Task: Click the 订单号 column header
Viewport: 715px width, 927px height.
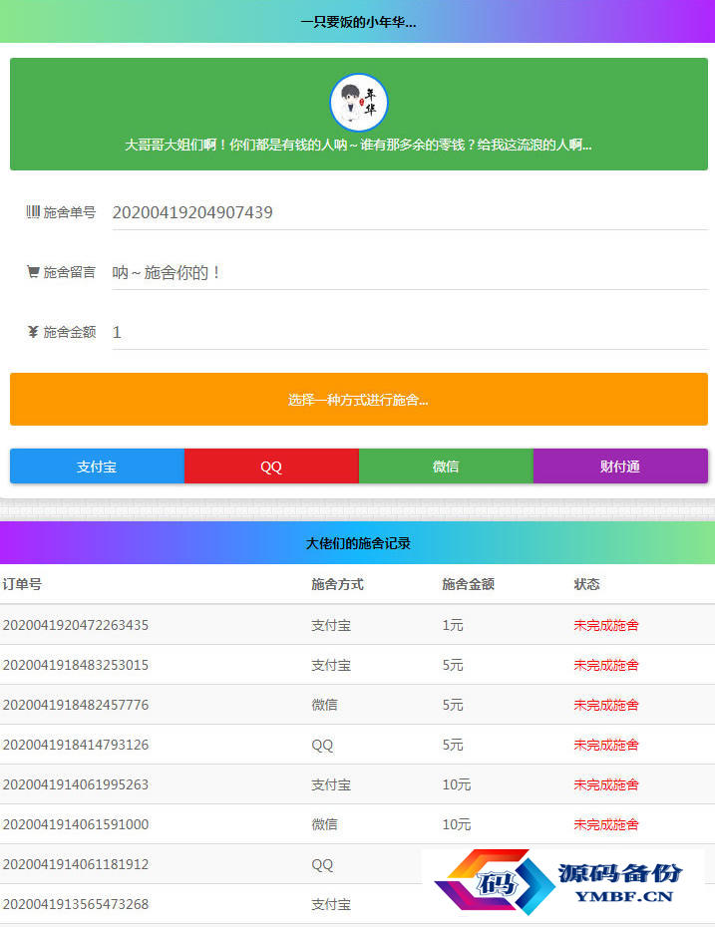Action: point(22,584)
